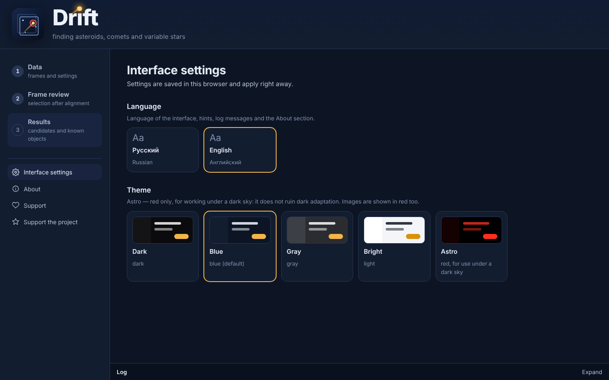
Task: Click the heart icon beside Support
Action: 16,205
